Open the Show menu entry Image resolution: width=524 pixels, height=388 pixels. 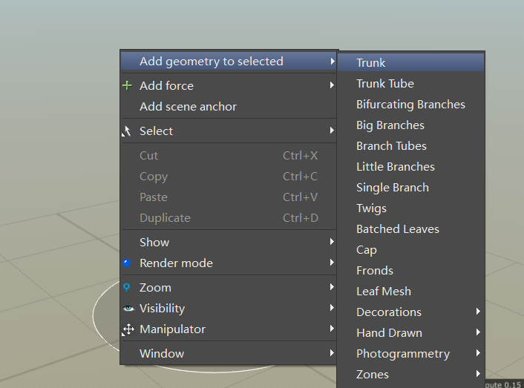click(229, 242)
